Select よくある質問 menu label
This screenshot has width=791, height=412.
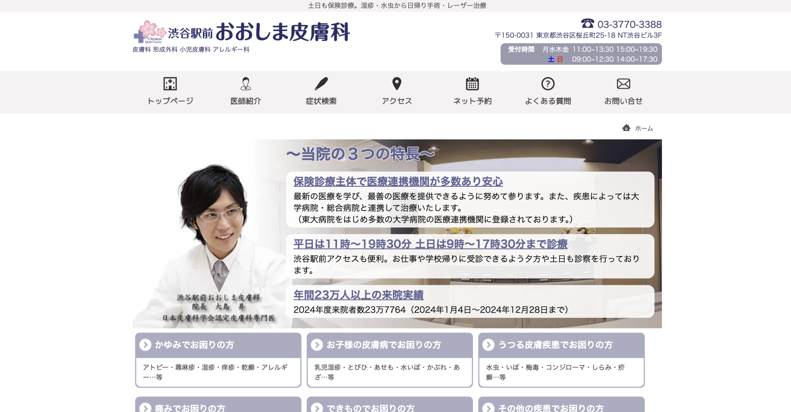[x=548, y=101]
